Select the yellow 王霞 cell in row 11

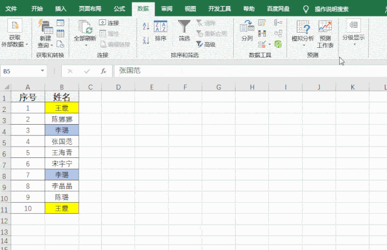coord(62,208)
